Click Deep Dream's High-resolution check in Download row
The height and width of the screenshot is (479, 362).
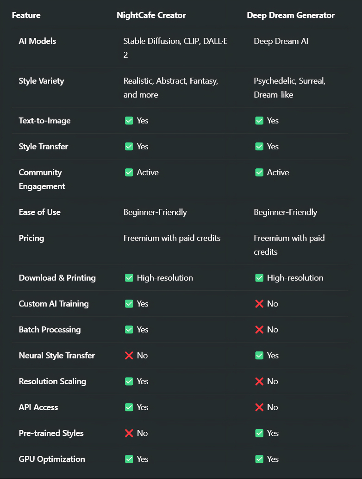(x=259, y=278)
